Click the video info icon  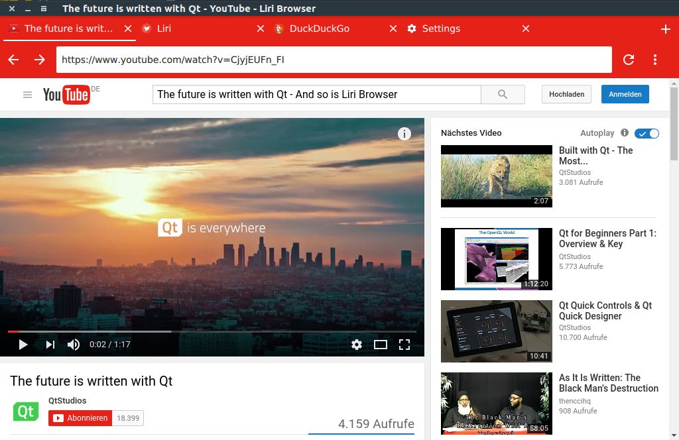coord(404,133)
